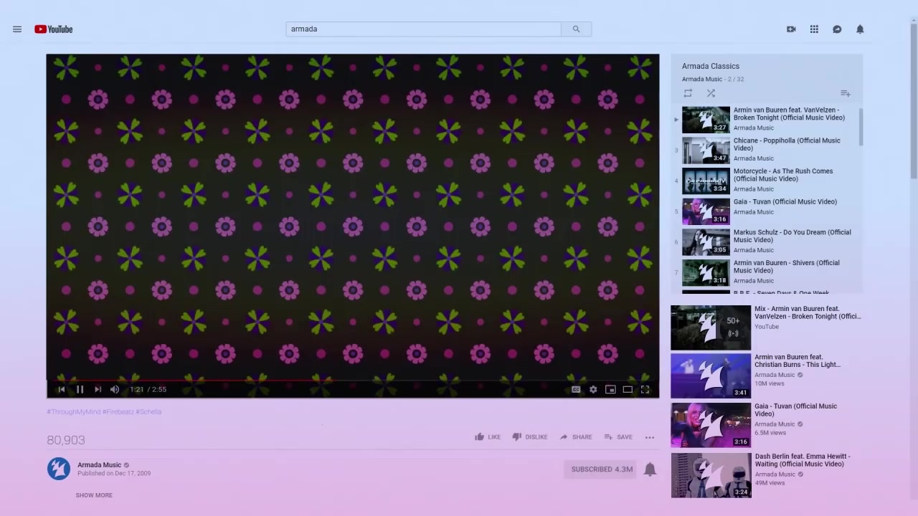Click the page vertical scrollbar

coord(914,100)
